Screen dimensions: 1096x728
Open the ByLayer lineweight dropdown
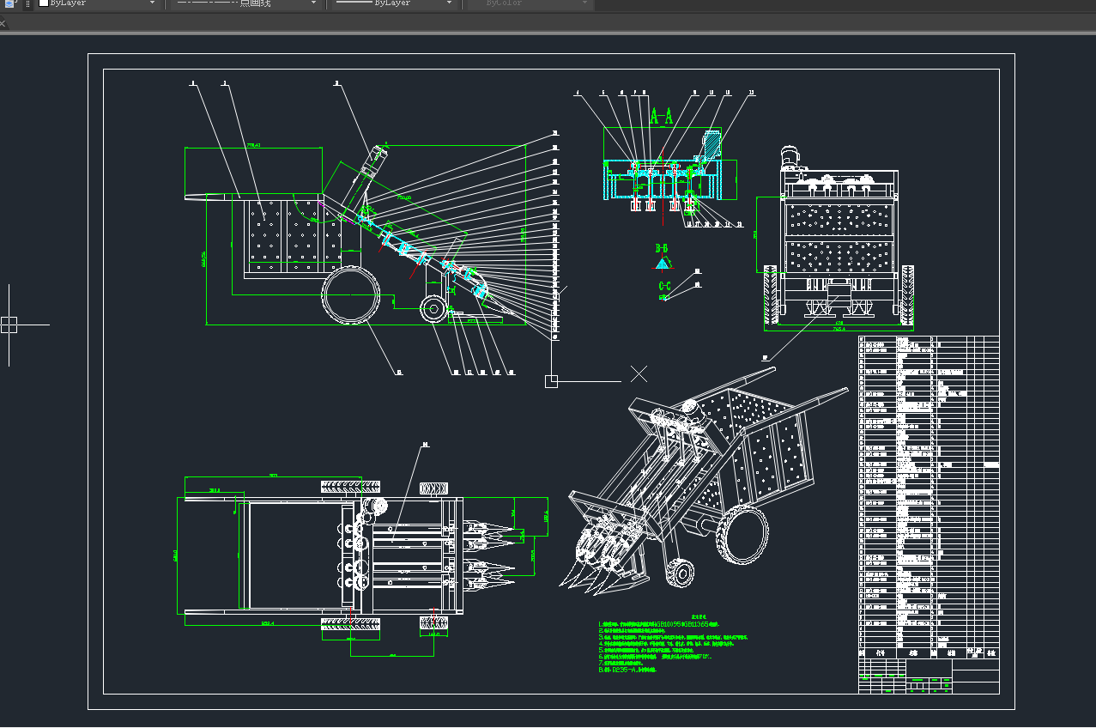point(394,3)
